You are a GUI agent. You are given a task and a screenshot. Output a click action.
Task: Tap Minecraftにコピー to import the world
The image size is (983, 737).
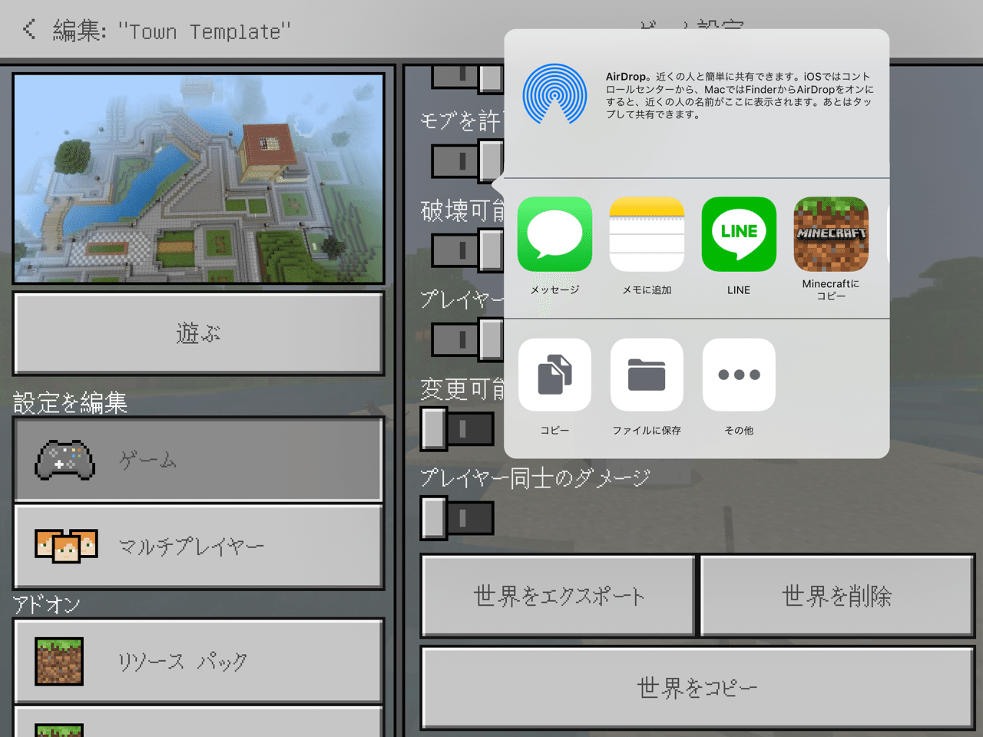click(x=831, y=234)
